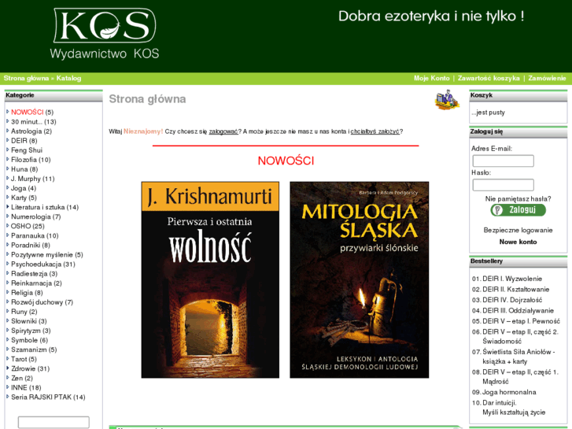This screenshot has height=429, width=572.
Task: Click the arrow bullet next to NOWOŚCI
Action: coord(8,112)
